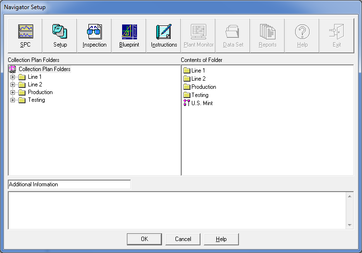Select Testing label in folder tree
This screenshot has height=253, width=362.
point(36,100)
